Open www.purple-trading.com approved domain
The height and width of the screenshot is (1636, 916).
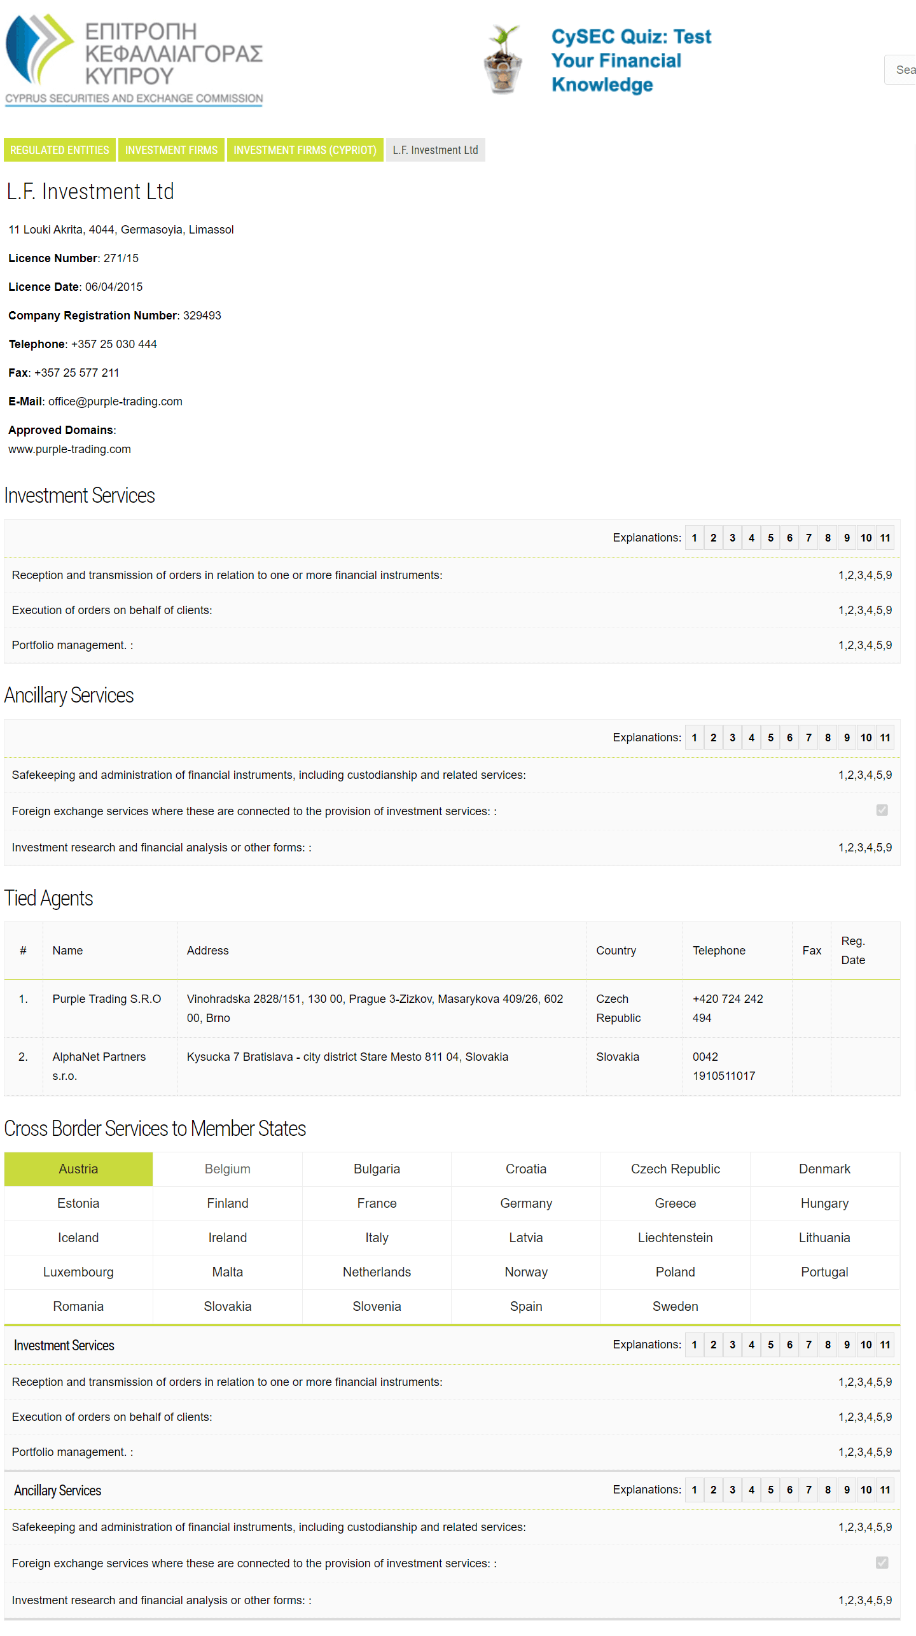click(x=70, y=449)
